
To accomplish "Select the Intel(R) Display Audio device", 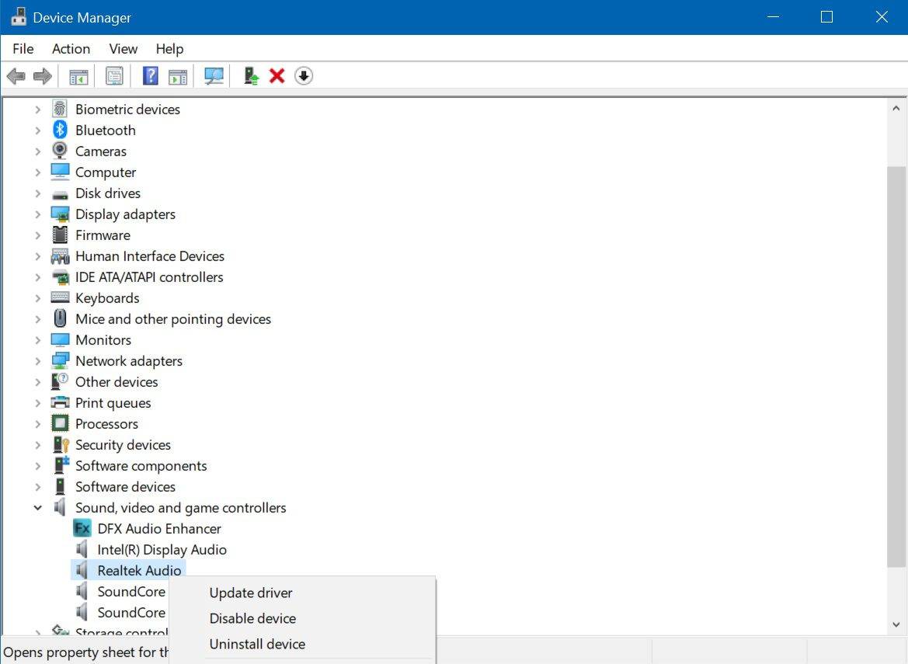I will (162, 549).
